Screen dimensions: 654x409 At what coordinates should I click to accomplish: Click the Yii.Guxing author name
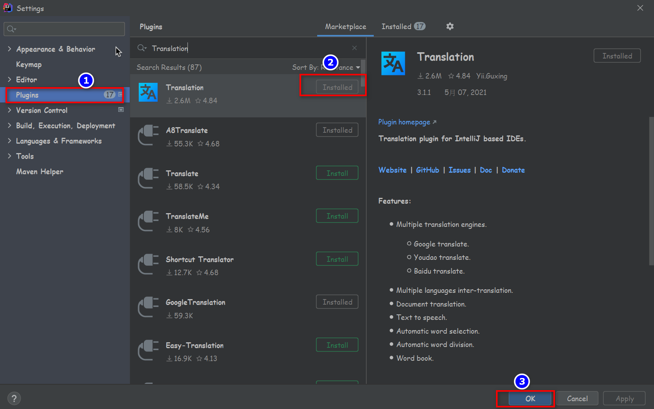(x=492, y=76)
